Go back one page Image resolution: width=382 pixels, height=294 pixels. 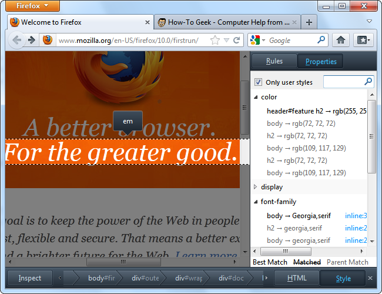tap(16, 40)
